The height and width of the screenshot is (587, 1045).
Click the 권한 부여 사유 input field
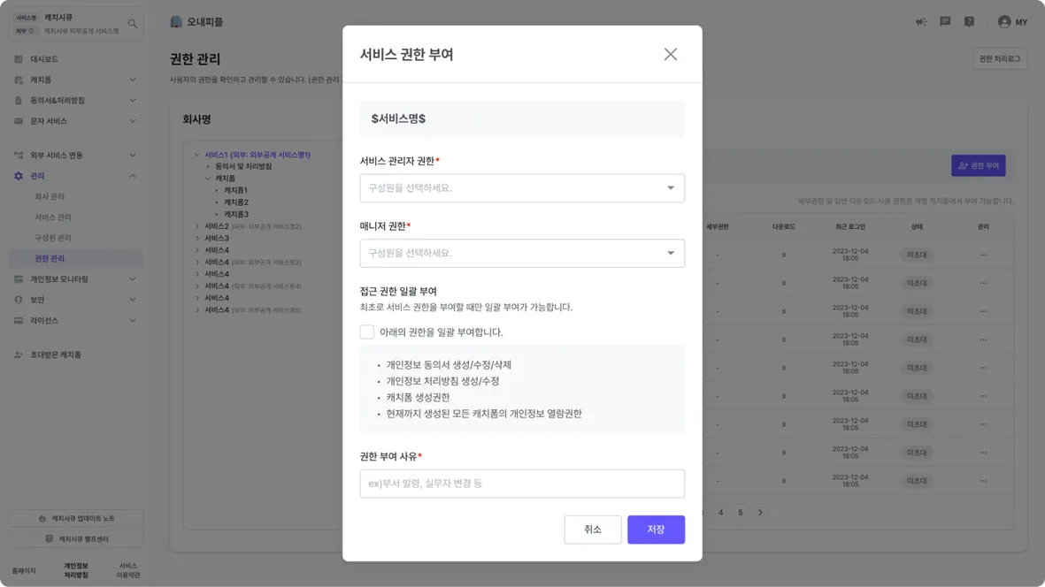522,484
